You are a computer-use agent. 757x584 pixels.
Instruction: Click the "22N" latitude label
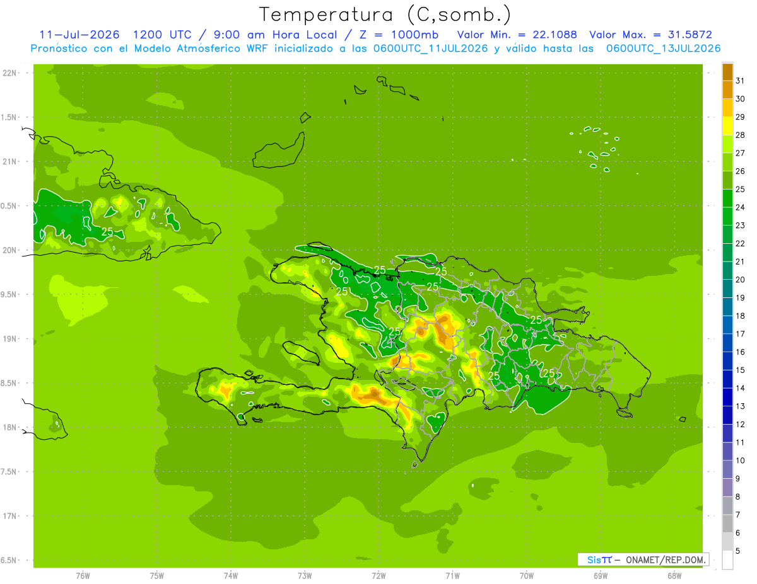11,73
